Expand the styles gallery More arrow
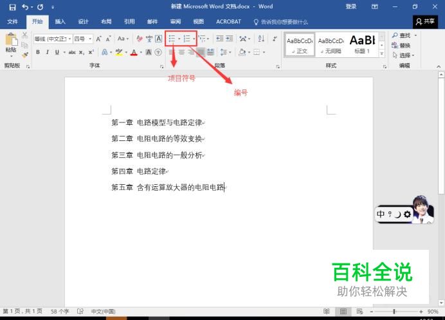Image resolution: width=445 pixels, height=320 pixels. (382, 53)
